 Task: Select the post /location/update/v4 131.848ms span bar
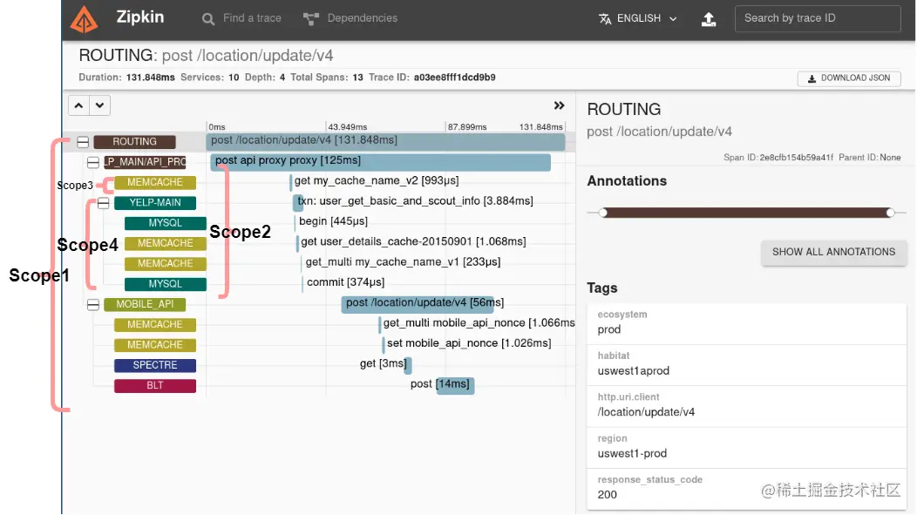[385, 141]
